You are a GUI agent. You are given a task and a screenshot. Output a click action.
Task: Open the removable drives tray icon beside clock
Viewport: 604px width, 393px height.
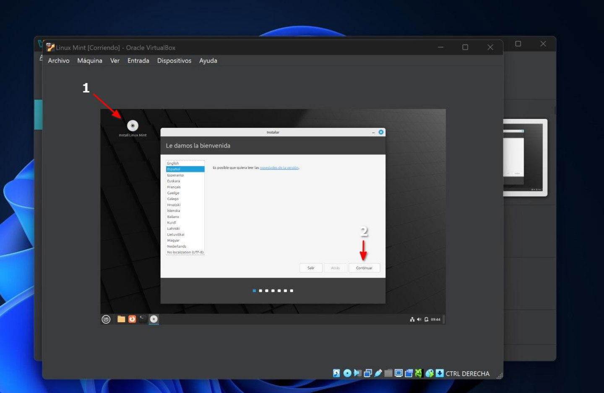click(426, 320)
